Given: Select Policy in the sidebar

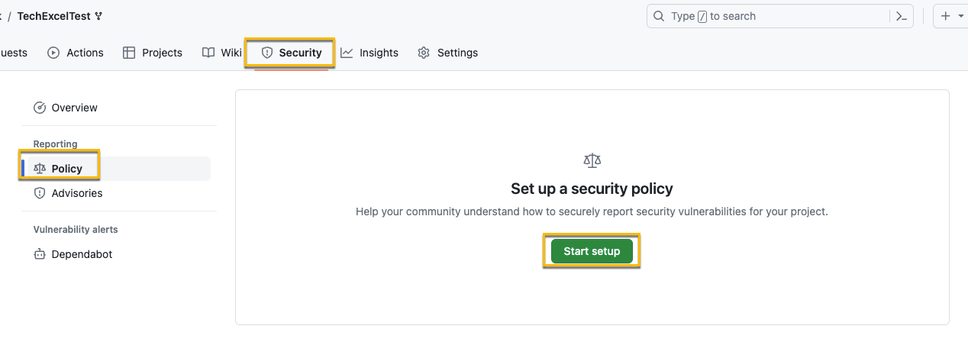Looking at the screenshot, I should click(66, 169).
